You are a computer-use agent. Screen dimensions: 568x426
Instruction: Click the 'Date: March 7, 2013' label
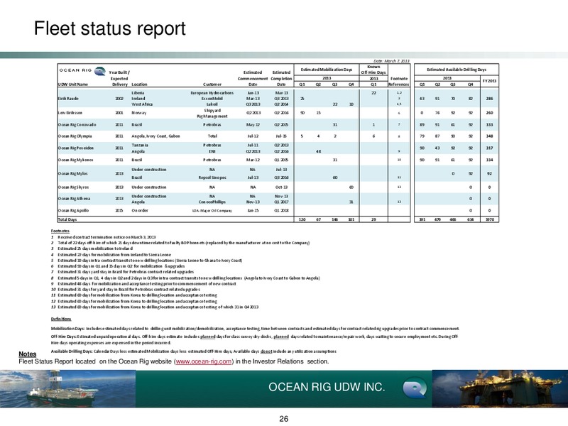[x=392, y=61]
